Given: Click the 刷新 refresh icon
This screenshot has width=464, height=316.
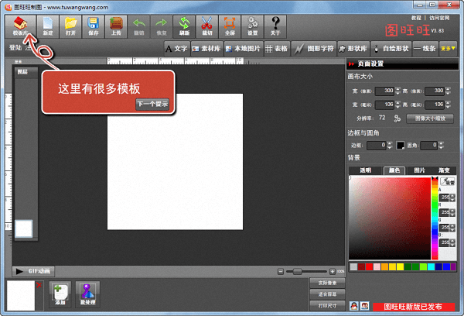Looking at the screenshot, I should 184,26.
